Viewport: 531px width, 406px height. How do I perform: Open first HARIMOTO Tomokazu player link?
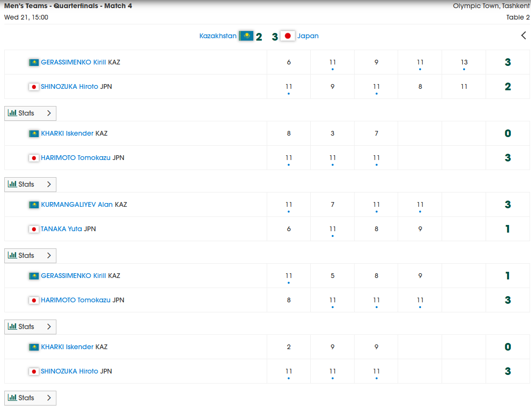(x=76, y=158)
